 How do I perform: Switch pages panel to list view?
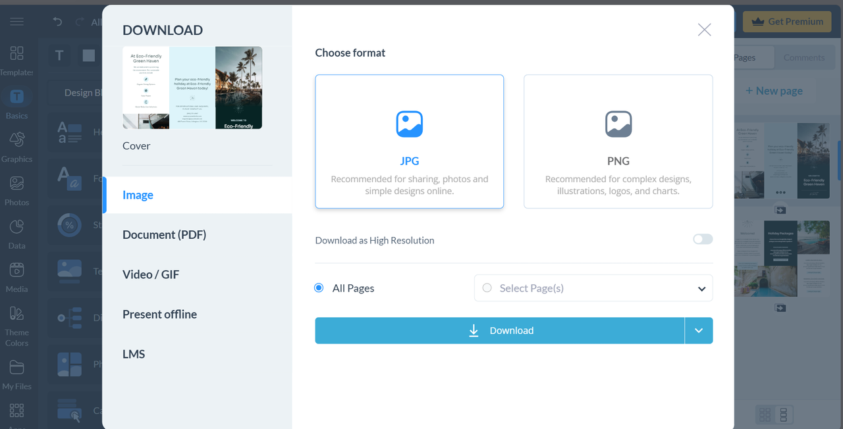tap(784, 414)
